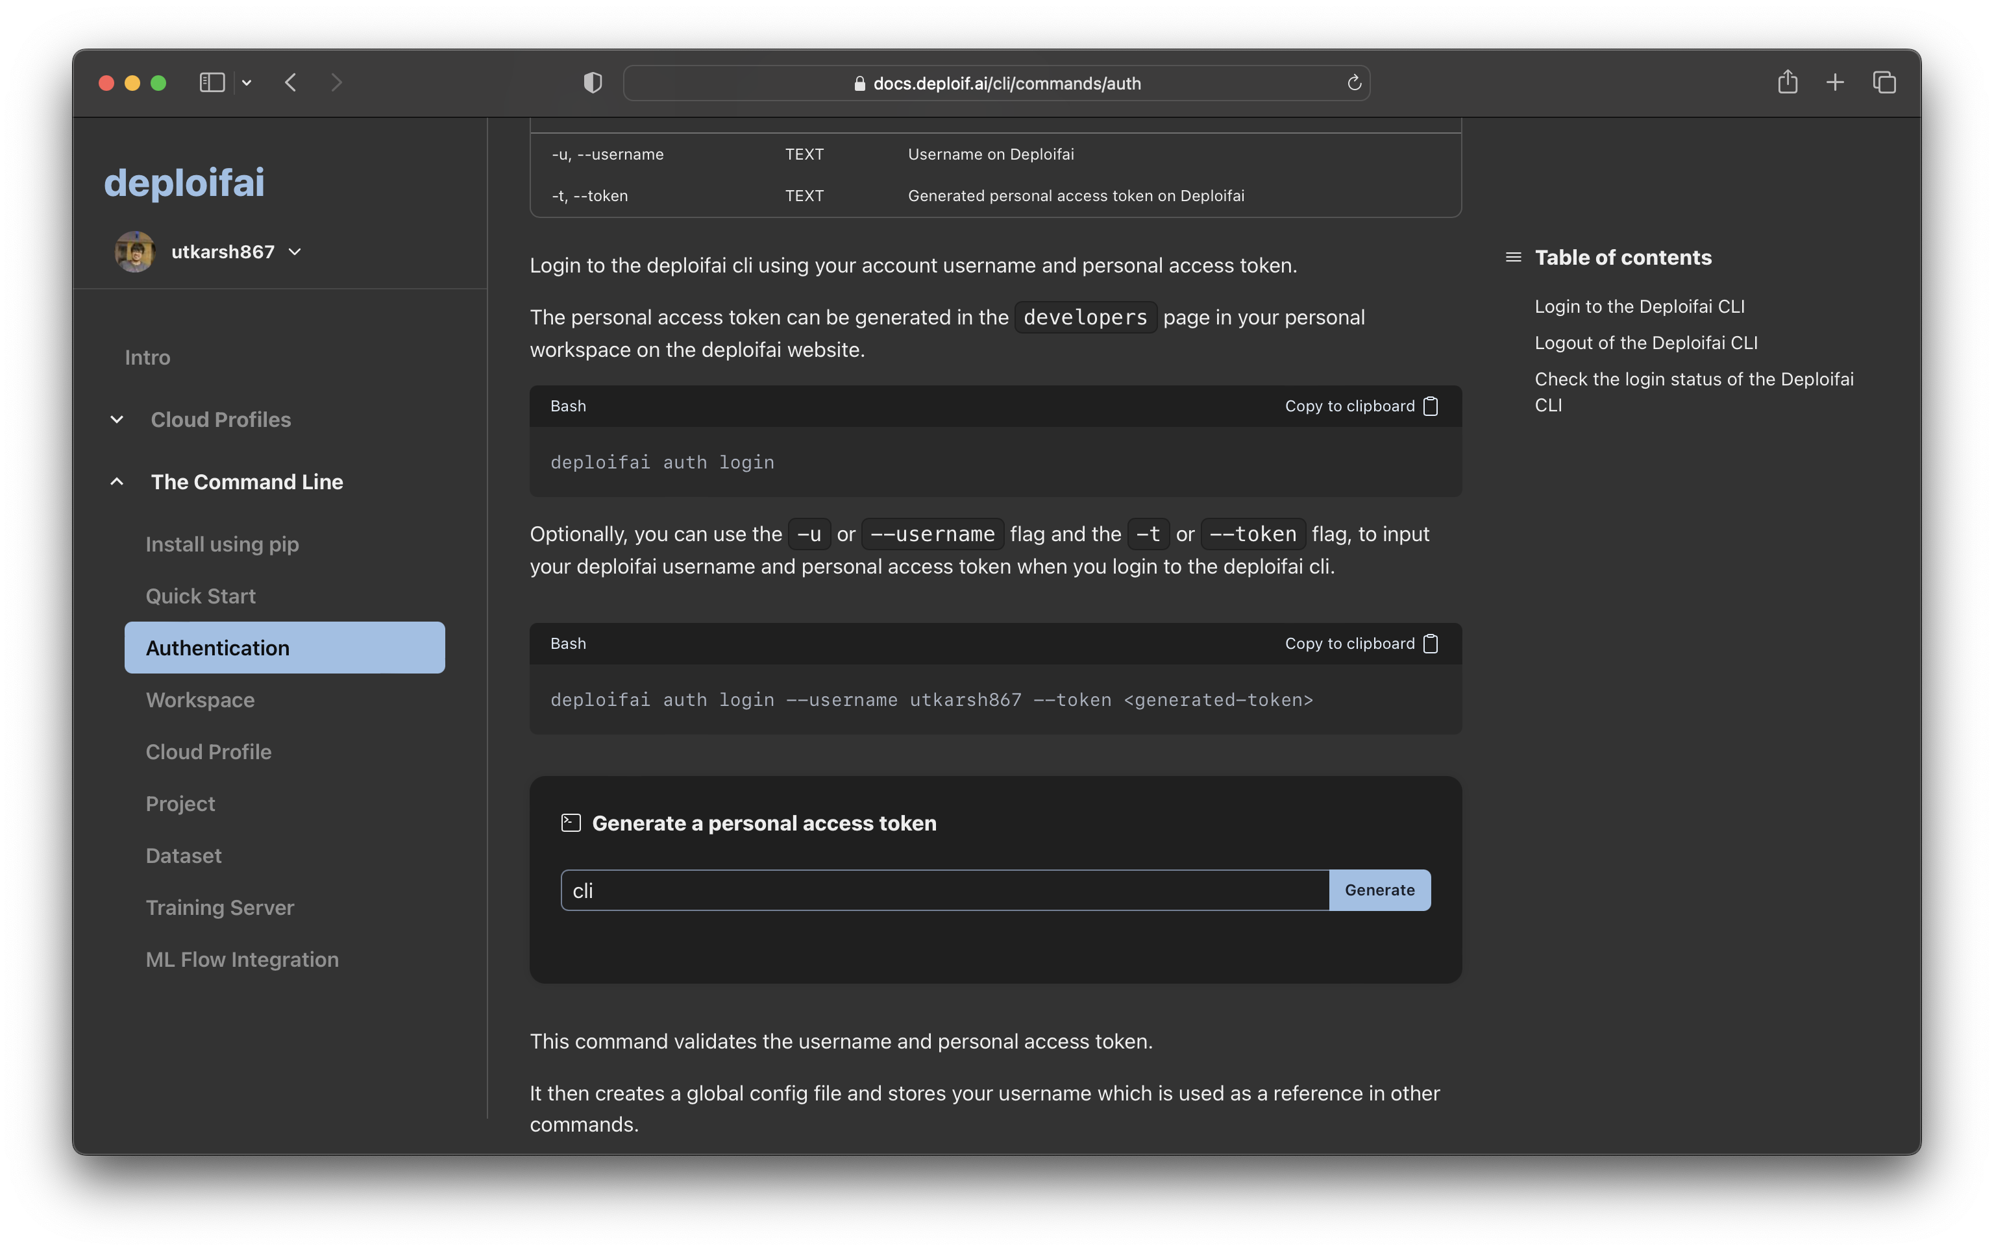Screen dimensions: 1994x1251
Task: Click the 'Table of contents' heading
Action: pos(1623,258)
